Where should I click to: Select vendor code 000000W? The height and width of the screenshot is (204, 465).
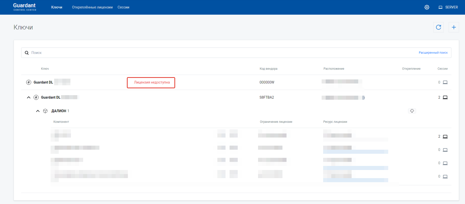(x=267, y=82)
